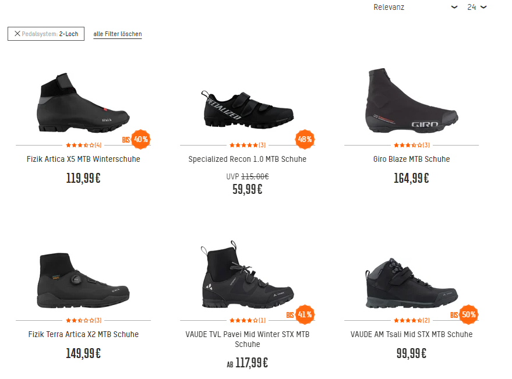Expand the 24 items-per-page dropdown
The width and height of the screenshot is (512, 379).
pos(476,7)
